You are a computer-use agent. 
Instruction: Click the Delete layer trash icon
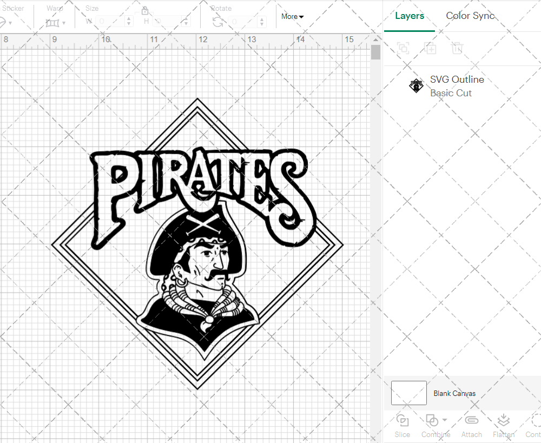[457, 48]
